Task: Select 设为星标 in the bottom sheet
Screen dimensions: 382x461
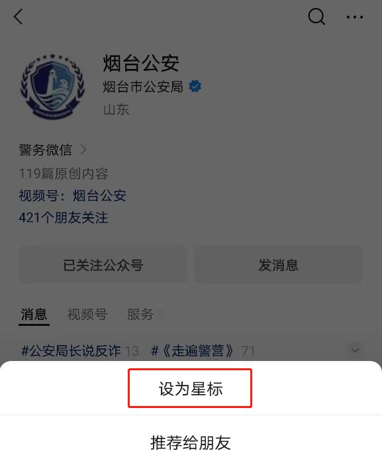Action: click(191, 388)
